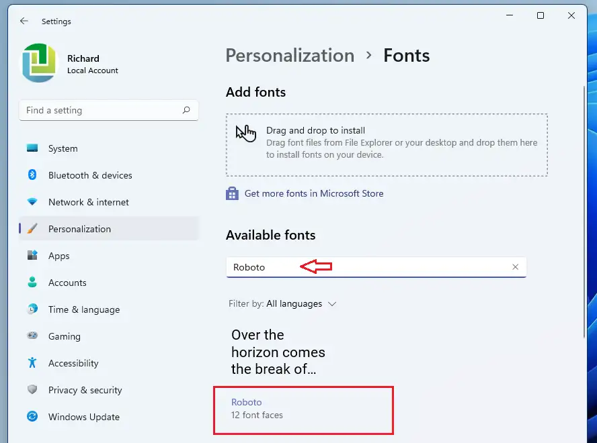Screen dimensions: 597x443
Task: Click the Network & internet wifi icon
Action: [32, 201]
